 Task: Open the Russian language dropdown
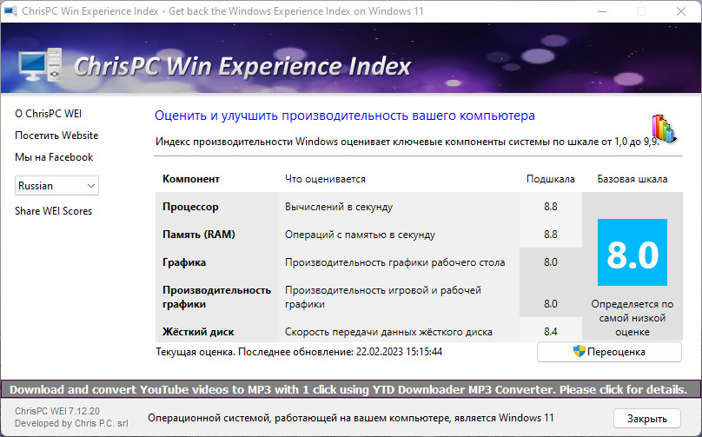[56, 185]
